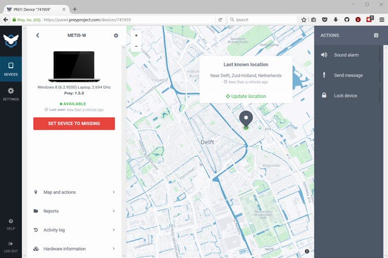Click the location timestamp link

pyautogui.click(x=248, y=82)
